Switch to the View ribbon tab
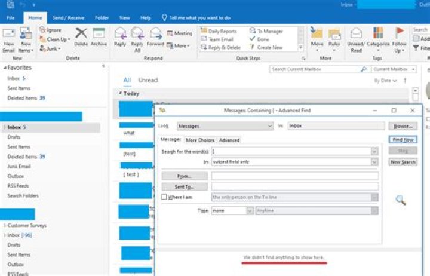The image size is (430, 276). pyautogui.click(x=124, y=18)
